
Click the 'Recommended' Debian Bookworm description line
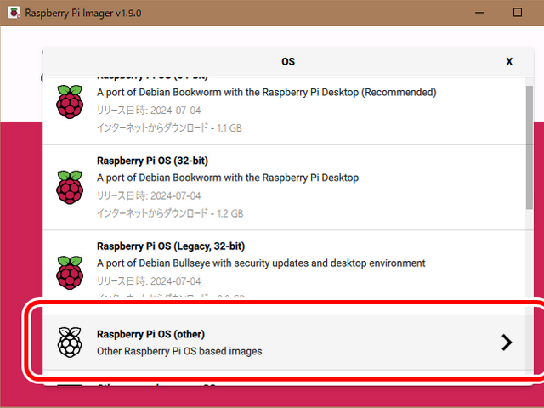pyautogui.click(x=266, y=93)
